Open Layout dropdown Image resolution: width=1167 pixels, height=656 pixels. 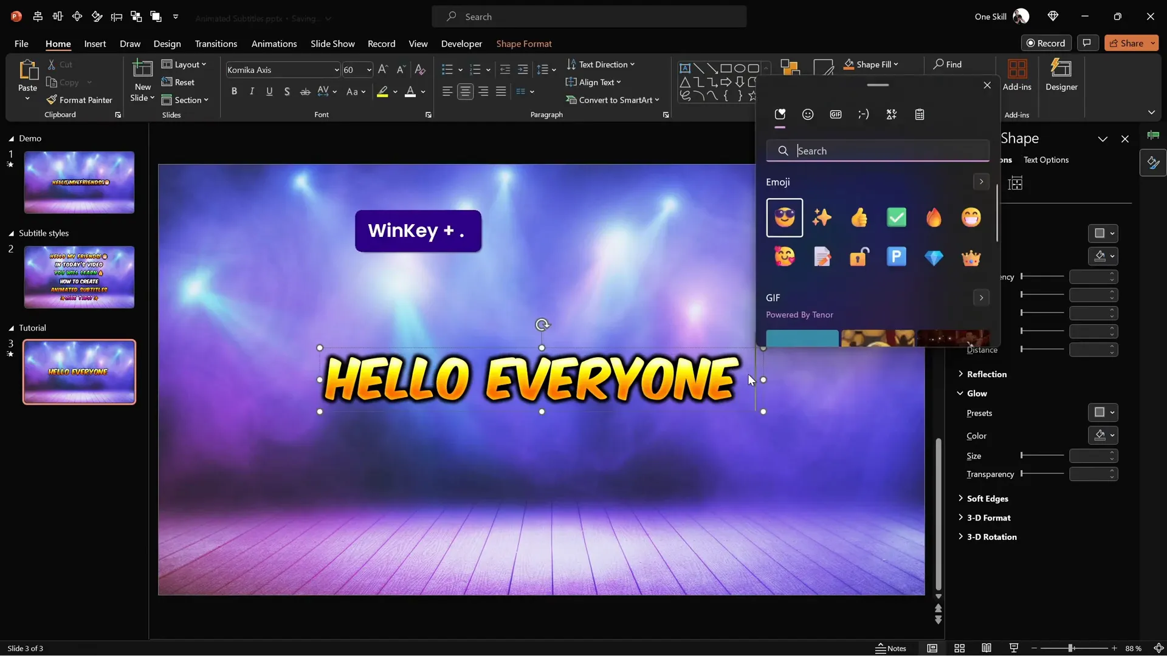click(x=184, y=64)
